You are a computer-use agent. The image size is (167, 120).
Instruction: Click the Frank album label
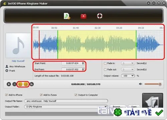[12, 71]
